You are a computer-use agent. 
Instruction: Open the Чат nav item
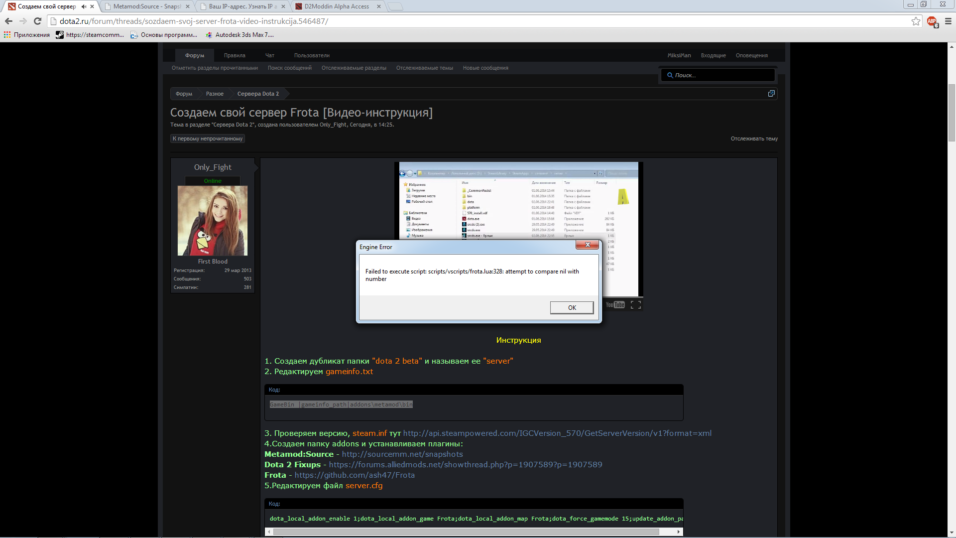270,55
